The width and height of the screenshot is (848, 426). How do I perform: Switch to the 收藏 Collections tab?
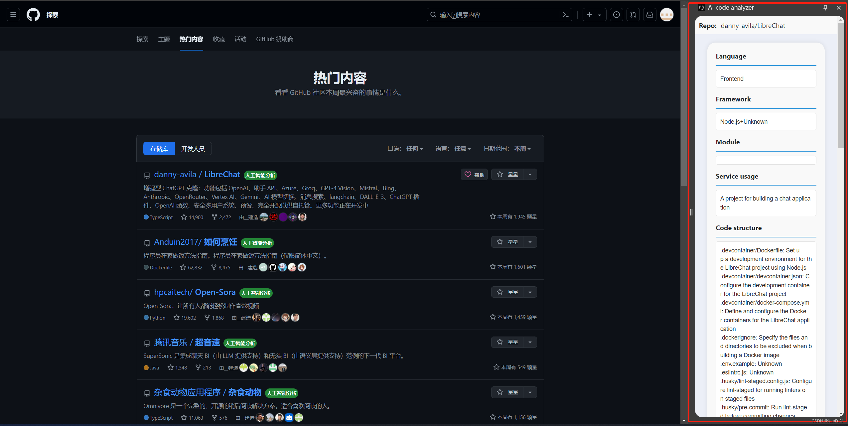coord(219,39)
